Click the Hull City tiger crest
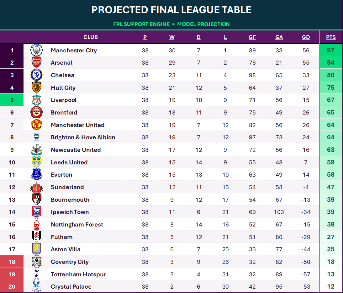343x293 pixels. tap(37, 87)
